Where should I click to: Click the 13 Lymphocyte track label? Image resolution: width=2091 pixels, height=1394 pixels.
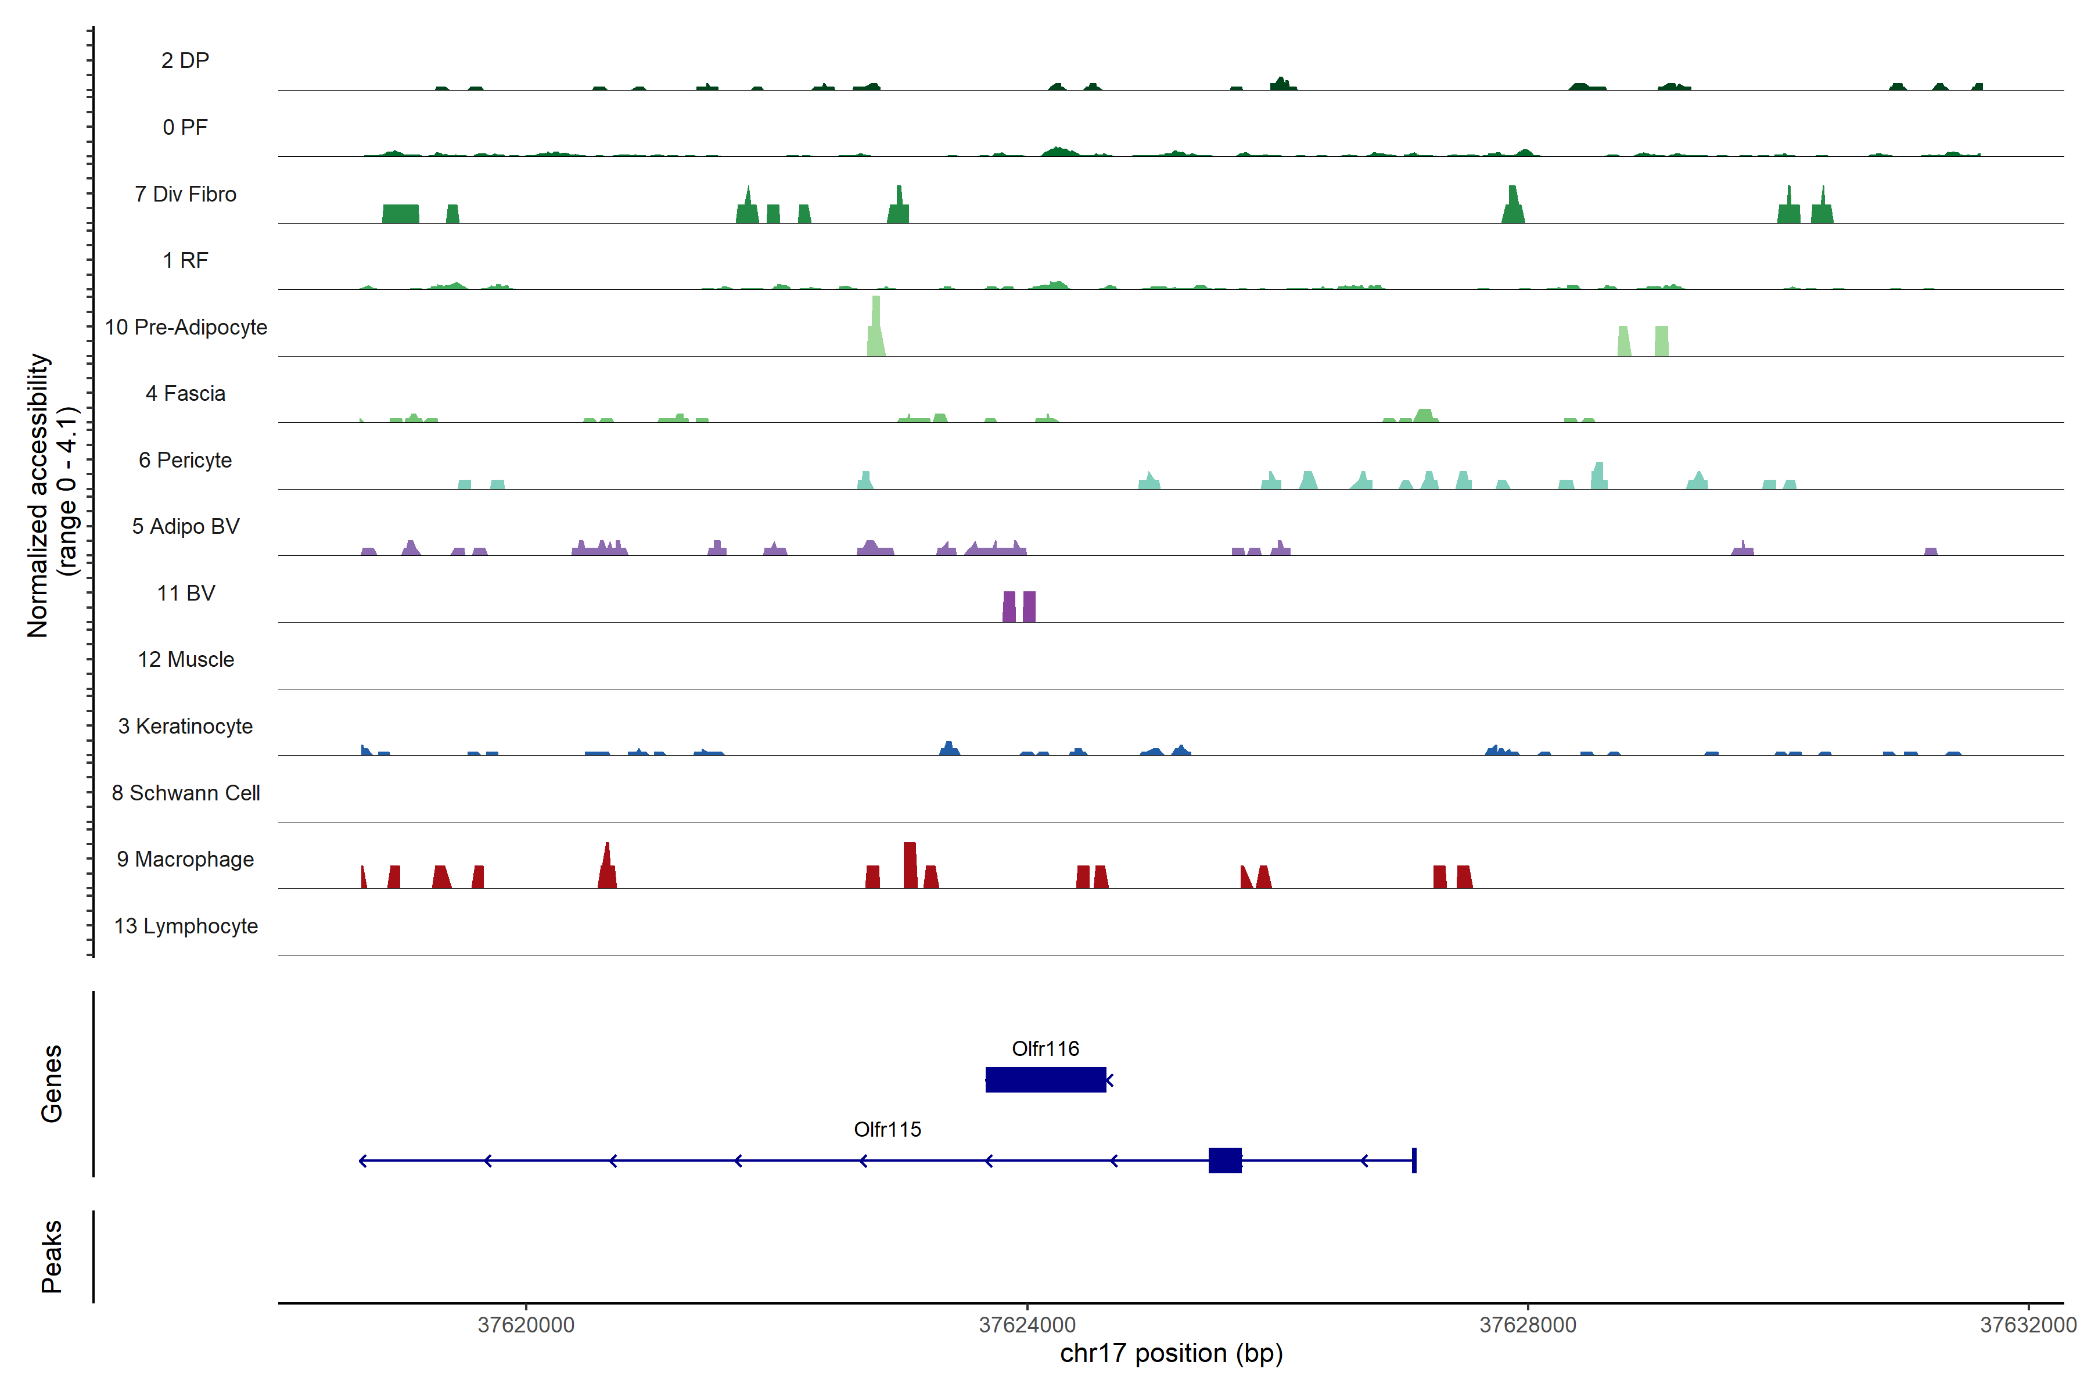[x=186, y=926]
